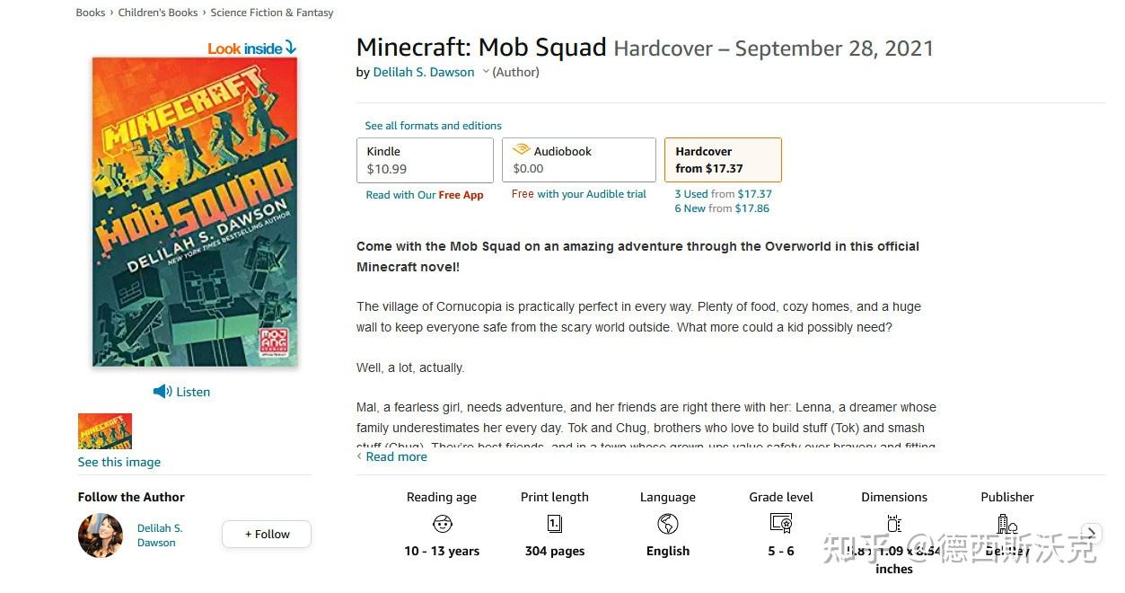Viewport: 1125px width, 593px height.
Task: Click the Grade level icon
Action: click(x=780, y=524)
